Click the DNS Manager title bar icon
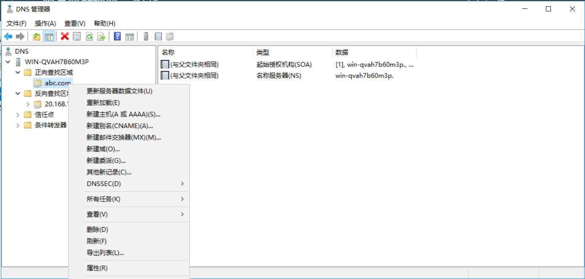This screenshot has height=279, width=585. tap(10, 9)
